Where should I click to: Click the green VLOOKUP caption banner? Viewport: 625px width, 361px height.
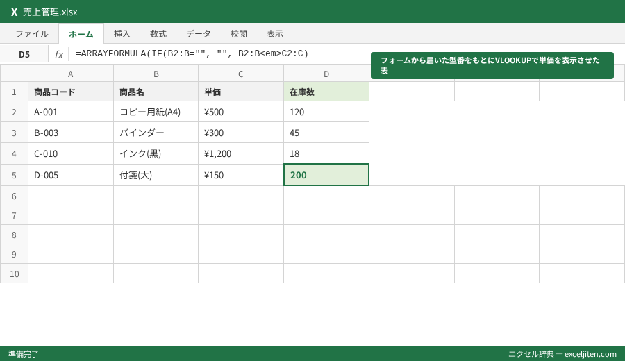click(x=492, y=65)
